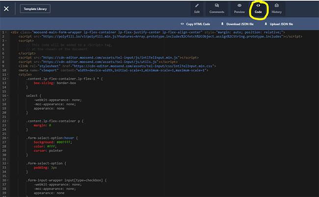Click the #007fff background color value
This screenshot has height=197, width=319.
[x=64, y=142]
